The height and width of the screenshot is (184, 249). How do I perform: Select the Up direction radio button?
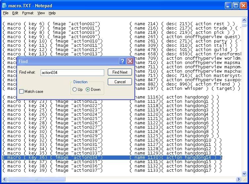[x=75, y=90]
